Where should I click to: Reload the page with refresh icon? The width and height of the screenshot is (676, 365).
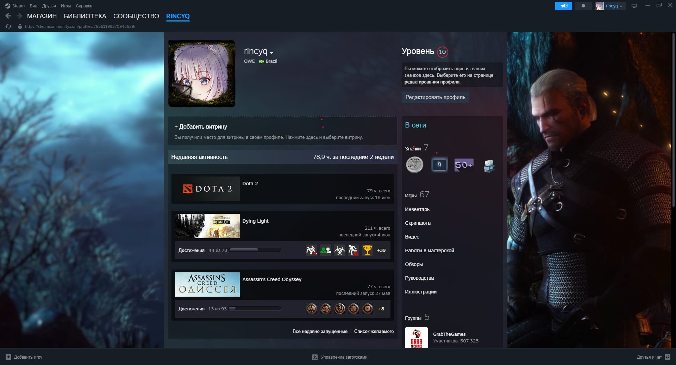click(8, 26)
